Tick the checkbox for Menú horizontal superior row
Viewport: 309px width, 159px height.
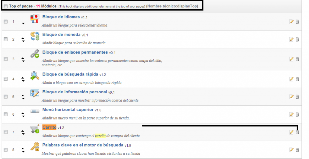click(x=6, y=114)
